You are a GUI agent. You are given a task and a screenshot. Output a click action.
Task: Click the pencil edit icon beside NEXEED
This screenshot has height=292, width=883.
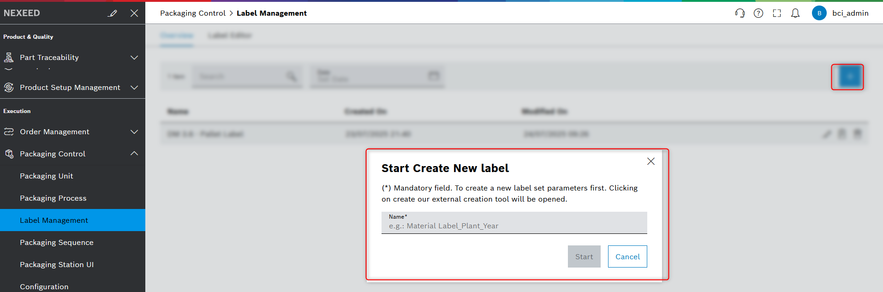pos(112,13)
